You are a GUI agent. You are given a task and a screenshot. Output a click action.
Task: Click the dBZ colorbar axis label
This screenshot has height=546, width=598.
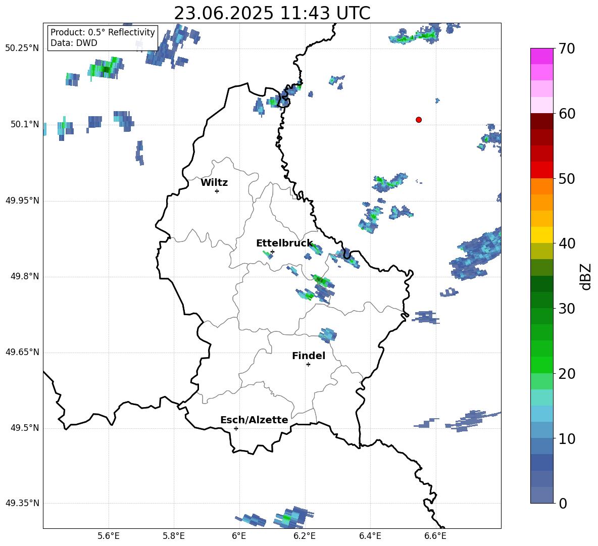(x=586, y=276)
